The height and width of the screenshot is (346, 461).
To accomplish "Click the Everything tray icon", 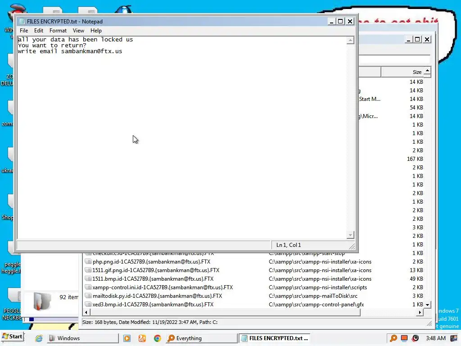I will coord(393,338).
